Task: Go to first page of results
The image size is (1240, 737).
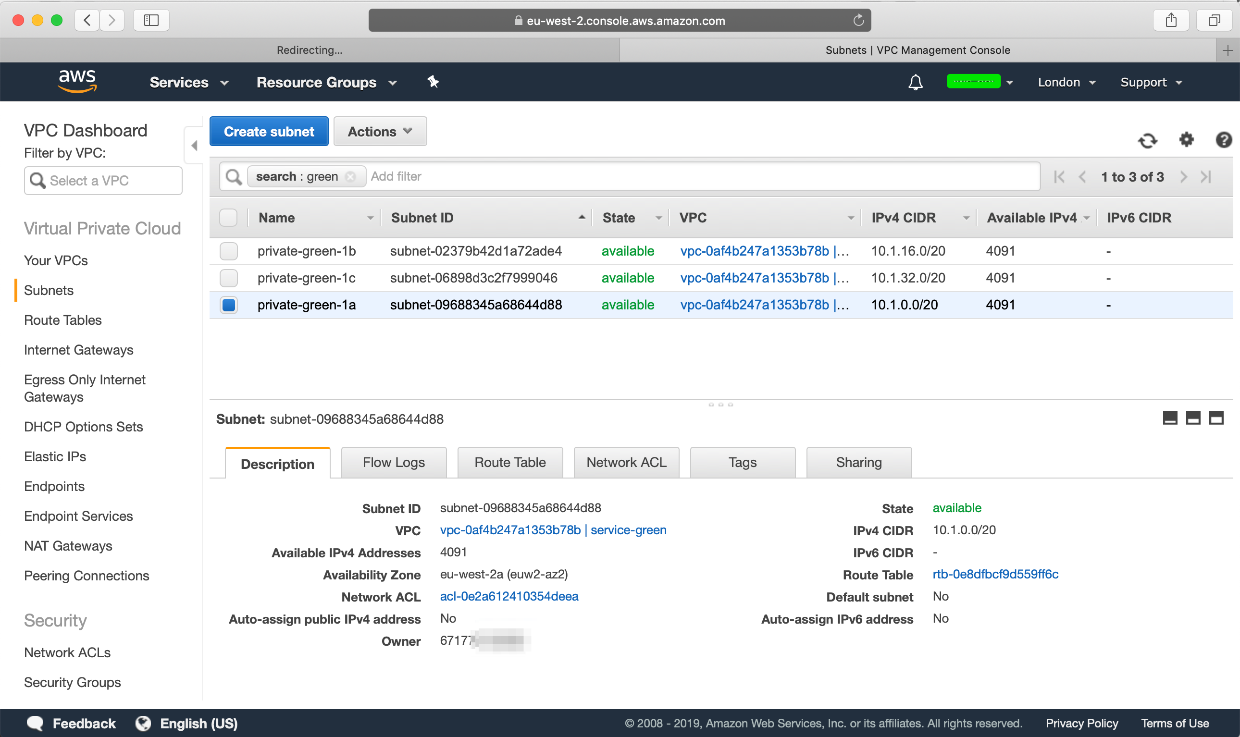Action: pyautogui.click(x=1059, y=177)
